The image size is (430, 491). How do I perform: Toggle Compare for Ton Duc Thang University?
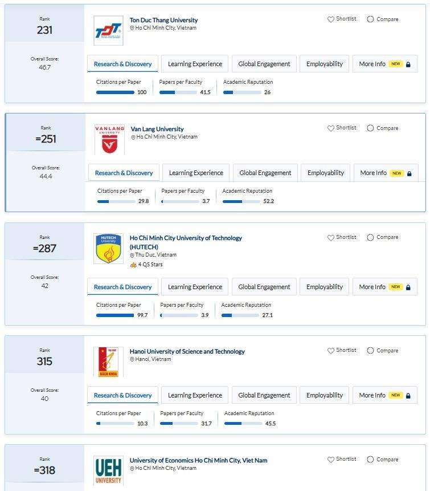point(370,19)
